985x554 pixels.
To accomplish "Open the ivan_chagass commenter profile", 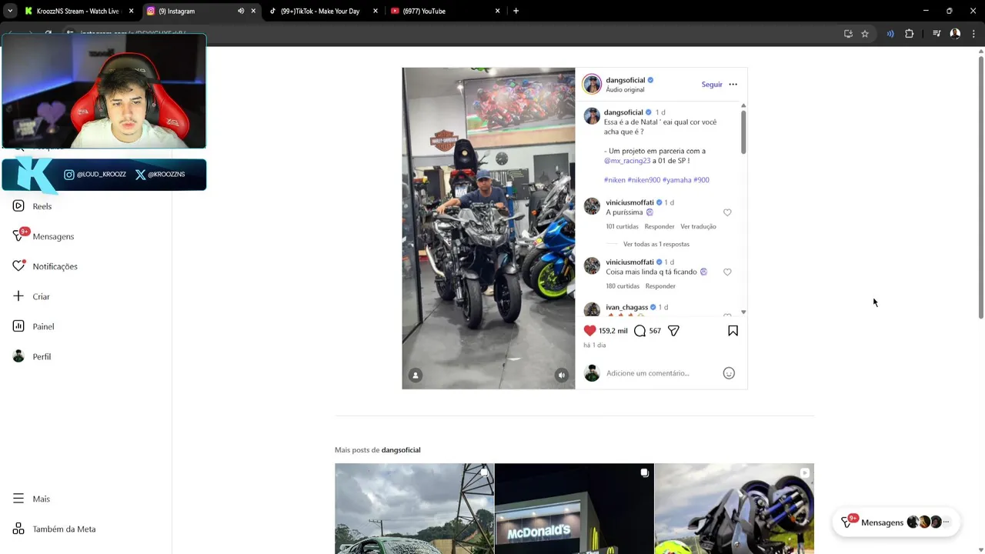I will click(626, 307).
